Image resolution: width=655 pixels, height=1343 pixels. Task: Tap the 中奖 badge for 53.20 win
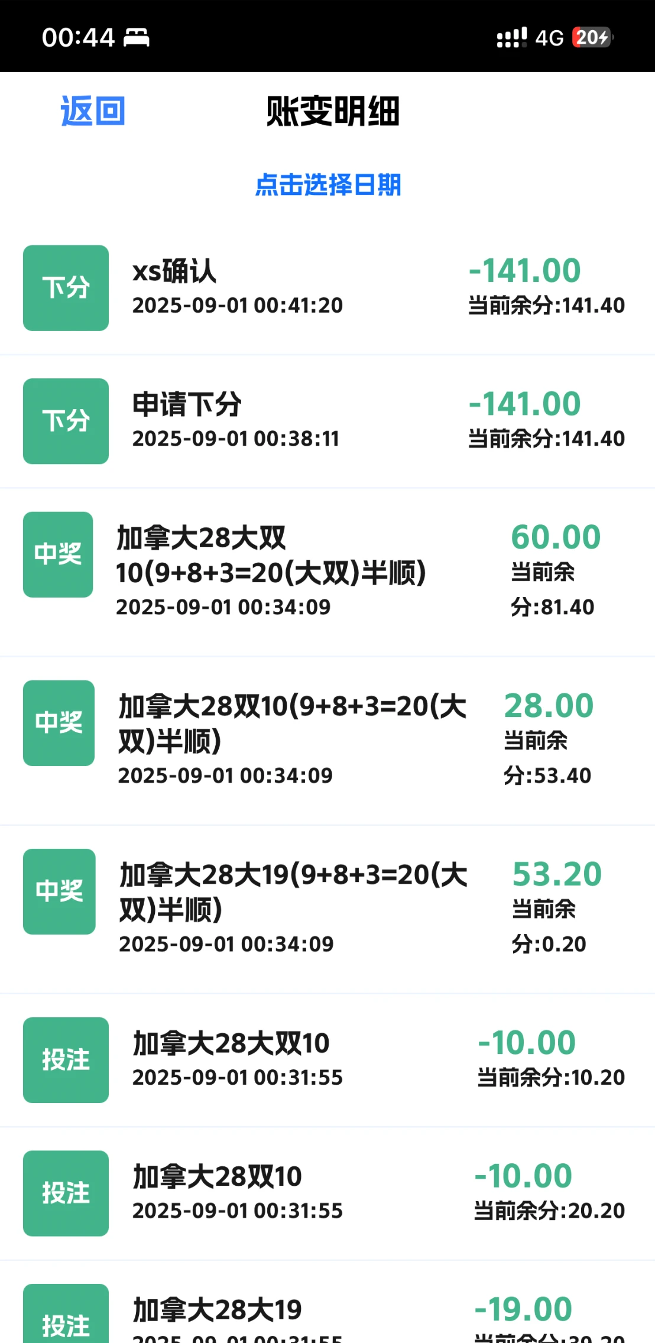[x=59, y=891]
